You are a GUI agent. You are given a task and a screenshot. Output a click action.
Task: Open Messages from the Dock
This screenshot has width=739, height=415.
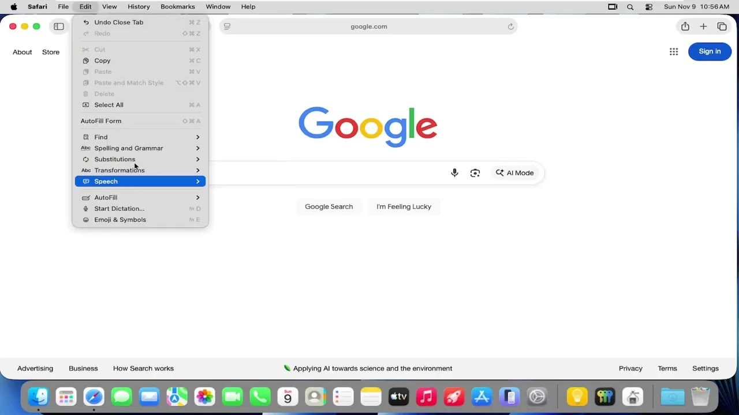point(122,397)
